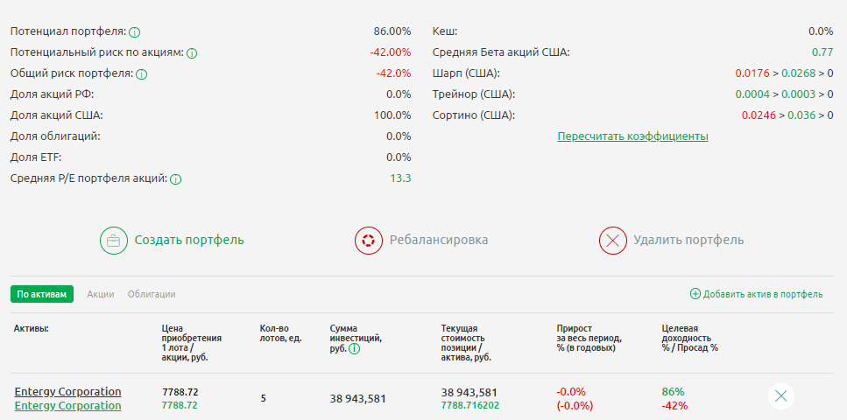Click plus icon to add asset
Screen dimensions: 847x420
point(695,295)
